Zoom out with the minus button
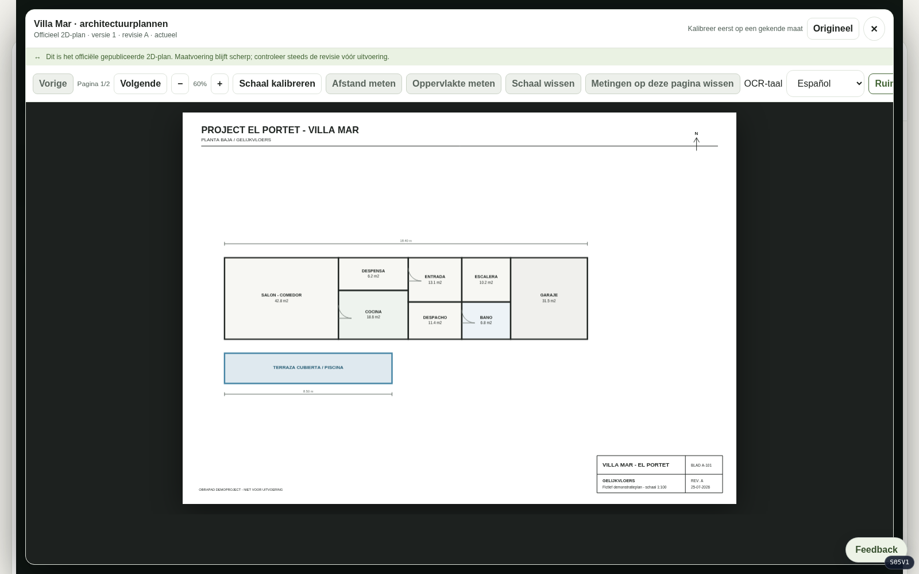Viewport: 919px width, 574px height. [x=180, y=84]
